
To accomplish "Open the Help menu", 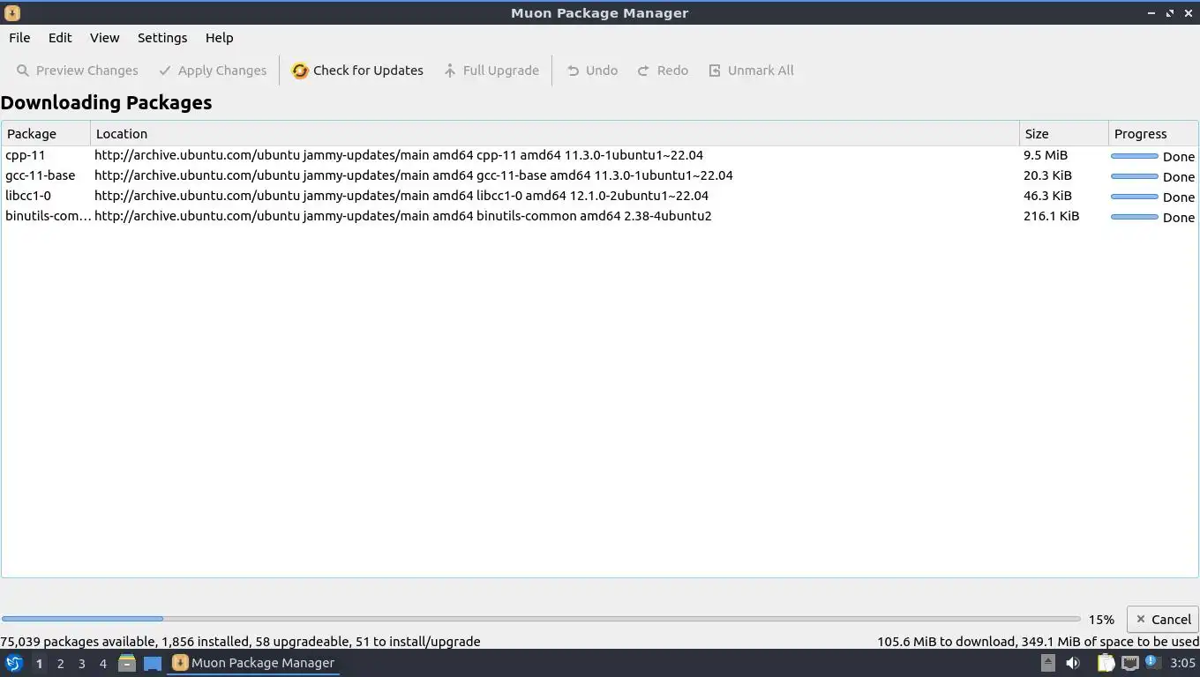I will tap(219, 38).
